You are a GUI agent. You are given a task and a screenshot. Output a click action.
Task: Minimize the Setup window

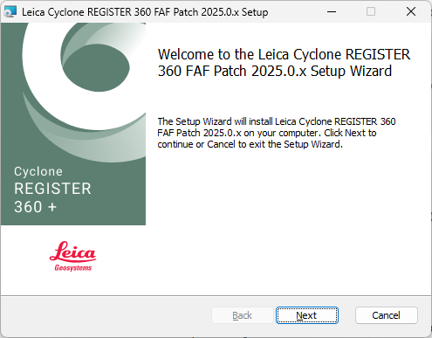tap(332, 12)
